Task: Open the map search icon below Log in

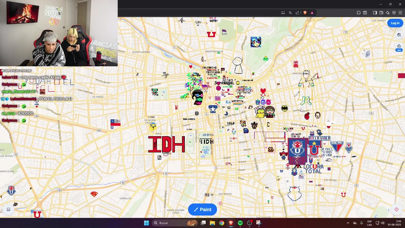Action: coord(399,35)
